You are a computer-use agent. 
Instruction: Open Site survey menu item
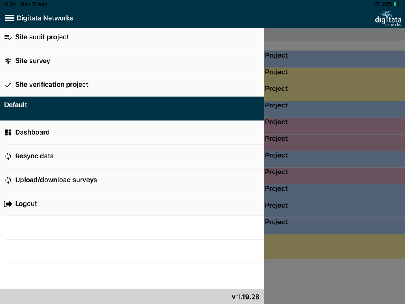pyautogui.click(x=132, y=61)
